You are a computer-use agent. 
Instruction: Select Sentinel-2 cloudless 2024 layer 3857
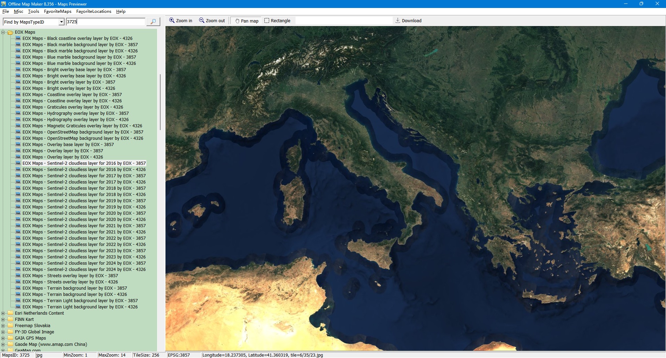click(x=84, y=263)
